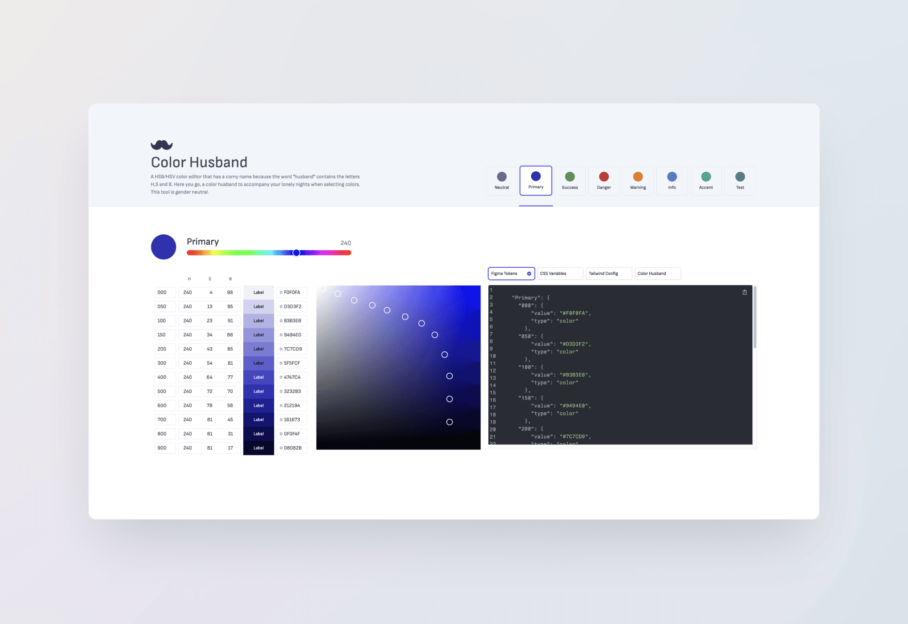This screenshot has width=908, height=624.
Task: Open the Success palette tab
Action: point(570,181)
